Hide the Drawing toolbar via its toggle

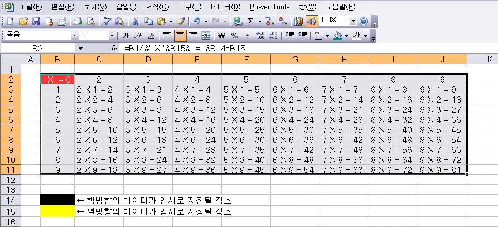(x=312, y=21)
